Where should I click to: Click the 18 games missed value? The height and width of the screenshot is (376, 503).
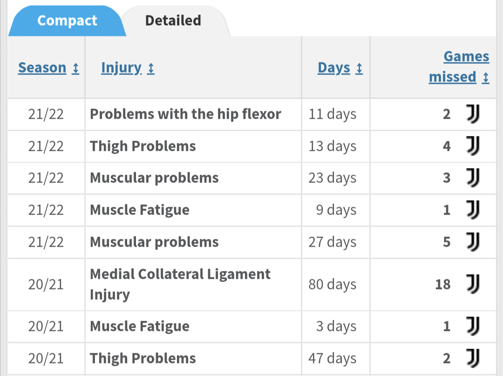coord(442,284)
